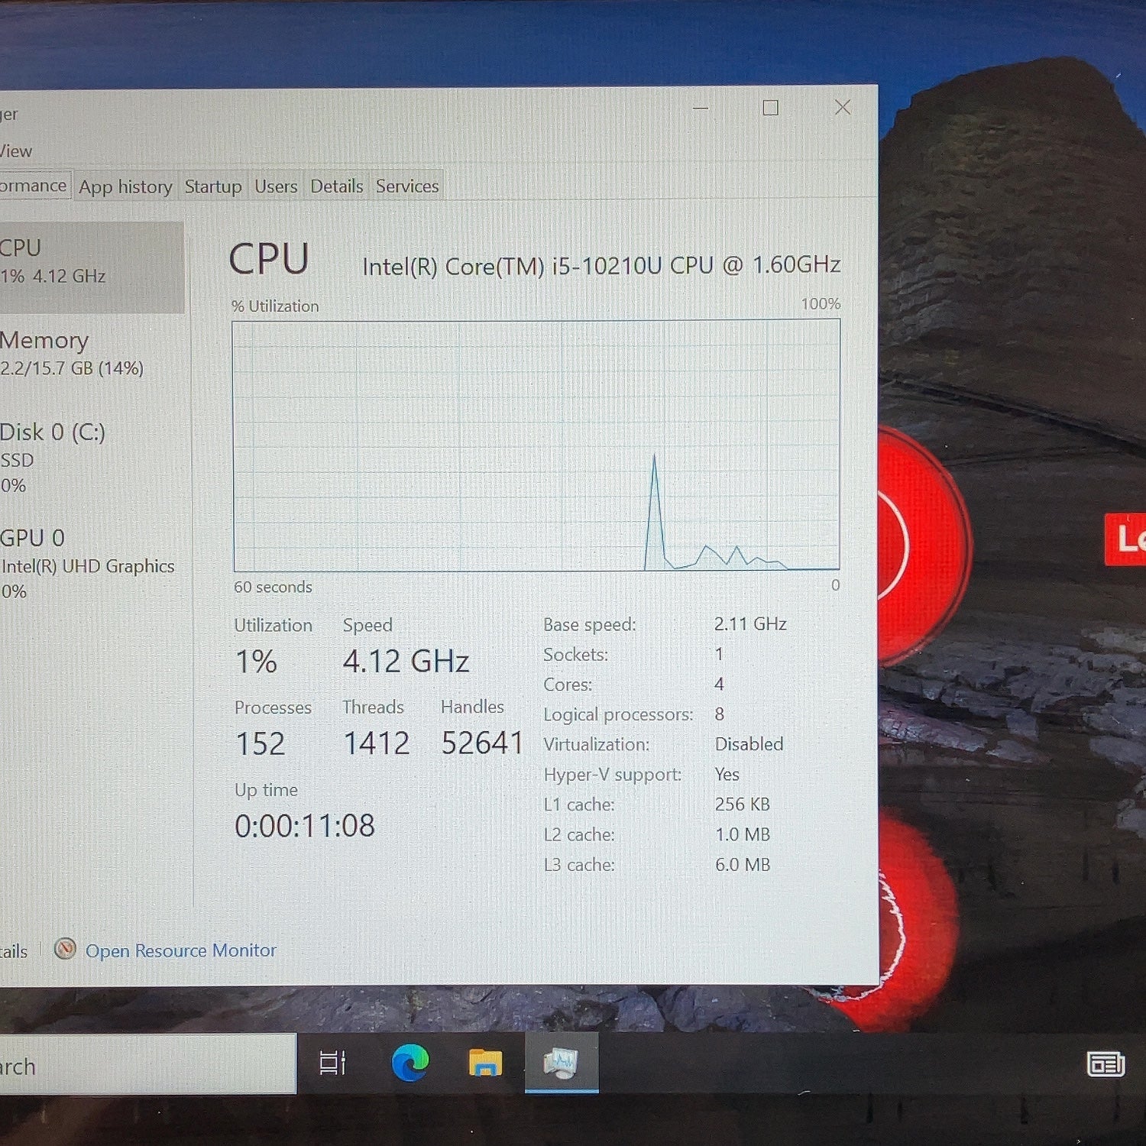Image resolution: width=1146 pixels, height=1146 pixels.
Task: Click the threads count 1412
Action: [376, 743]
